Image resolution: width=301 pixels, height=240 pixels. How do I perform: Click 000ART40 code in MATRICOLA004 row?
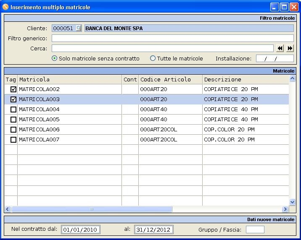point(153,110)
